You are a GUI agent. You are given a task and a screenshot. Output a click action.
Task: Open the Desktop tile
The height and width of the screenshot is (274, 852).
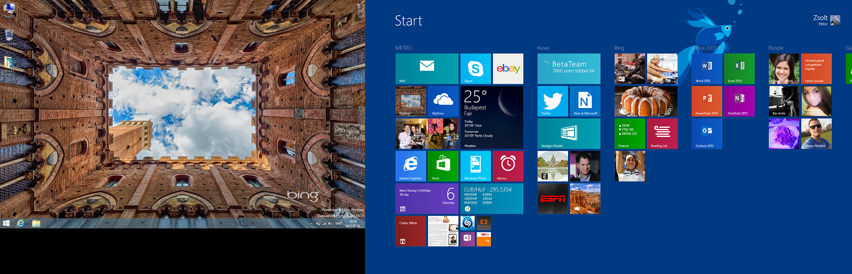point(410,101)
